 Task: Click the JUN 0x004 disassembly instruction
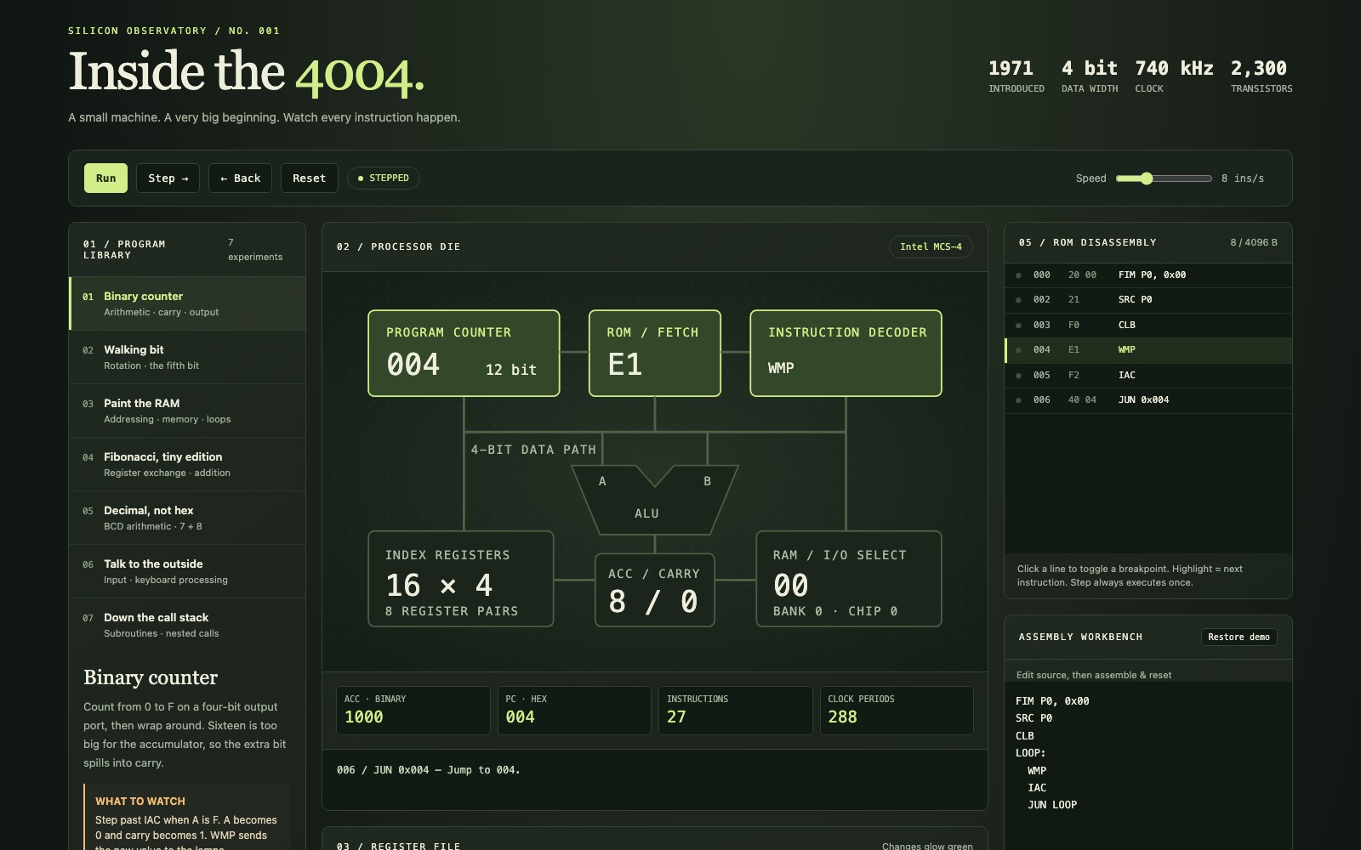point(1143,400)
